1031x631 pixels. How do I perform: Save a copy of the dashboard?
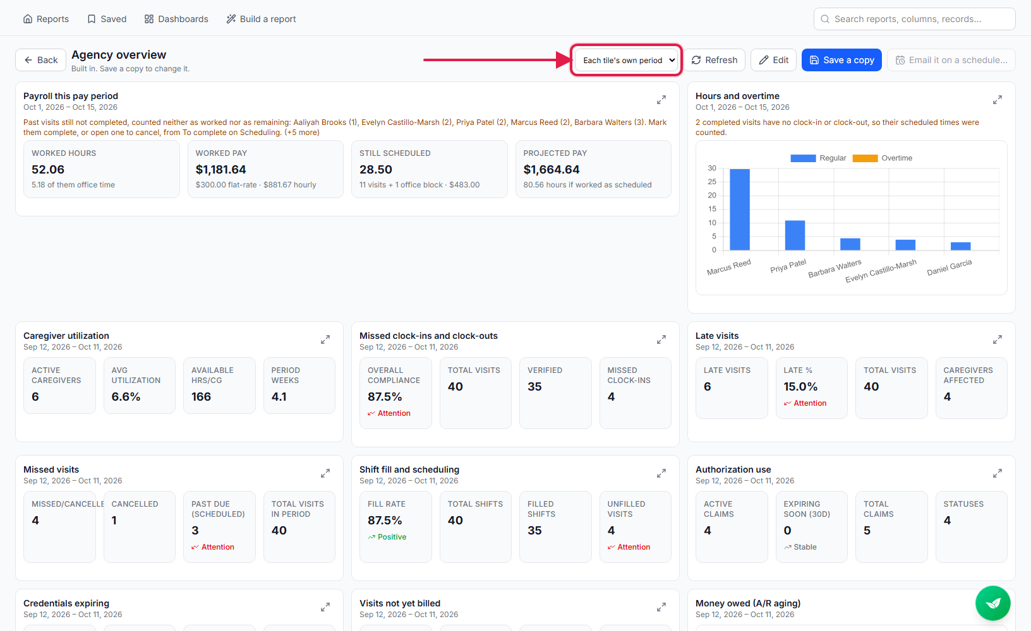pos(841,60)
